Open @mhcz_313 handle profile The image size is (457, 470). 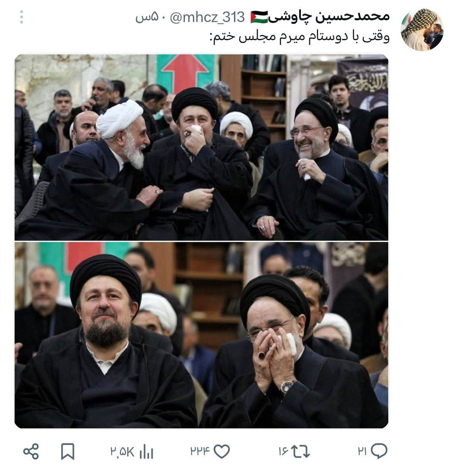(x=207, y=18)
